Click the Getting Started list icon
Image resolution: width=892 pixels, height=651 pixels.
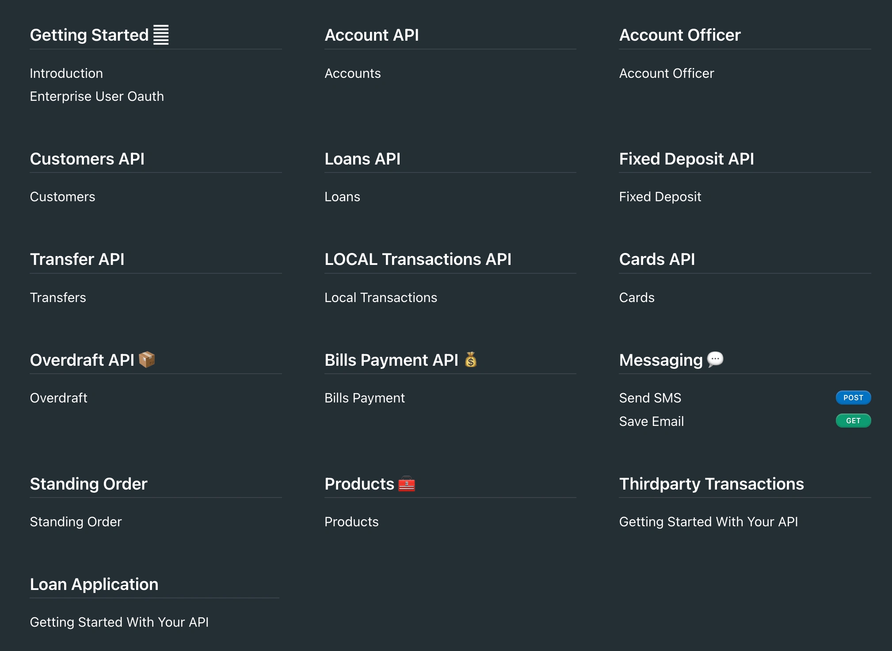161,35
